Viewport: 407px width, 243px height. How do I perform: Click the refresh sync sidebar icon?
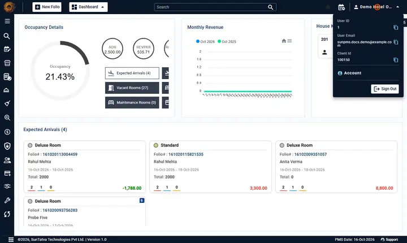[7, 214]
